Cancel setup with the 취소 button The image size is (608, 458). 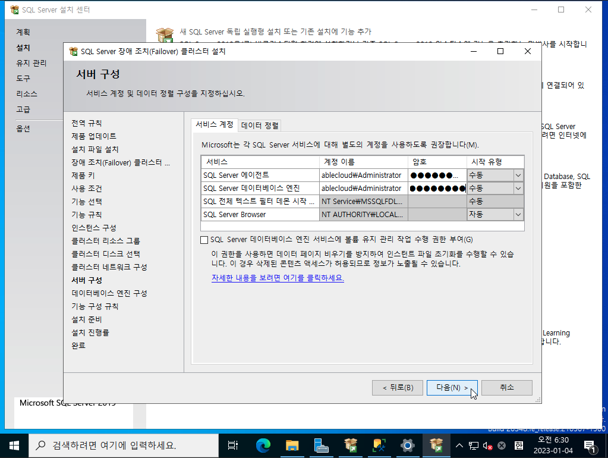pos(507,388)
